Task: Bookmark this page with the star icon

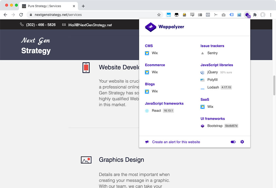Action: (159, 15)
